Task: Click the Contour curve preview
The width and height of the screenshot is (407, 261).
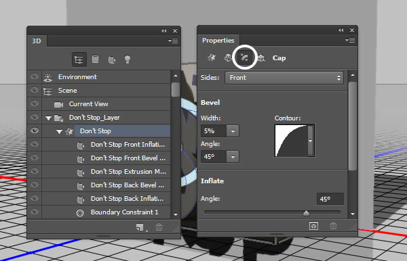Action: 291,141
